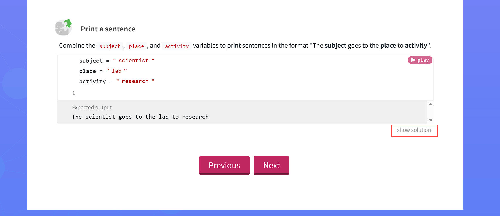Image resolution: width=500 pixels, height=216 pixels.
Task: Go back with the Previous button
Action: coord(224,165)
